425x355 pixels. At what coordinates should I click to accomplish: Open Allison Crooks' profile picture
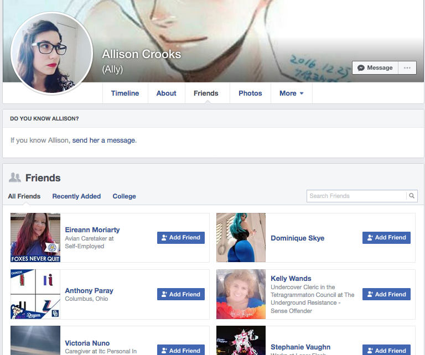(52, 53)
